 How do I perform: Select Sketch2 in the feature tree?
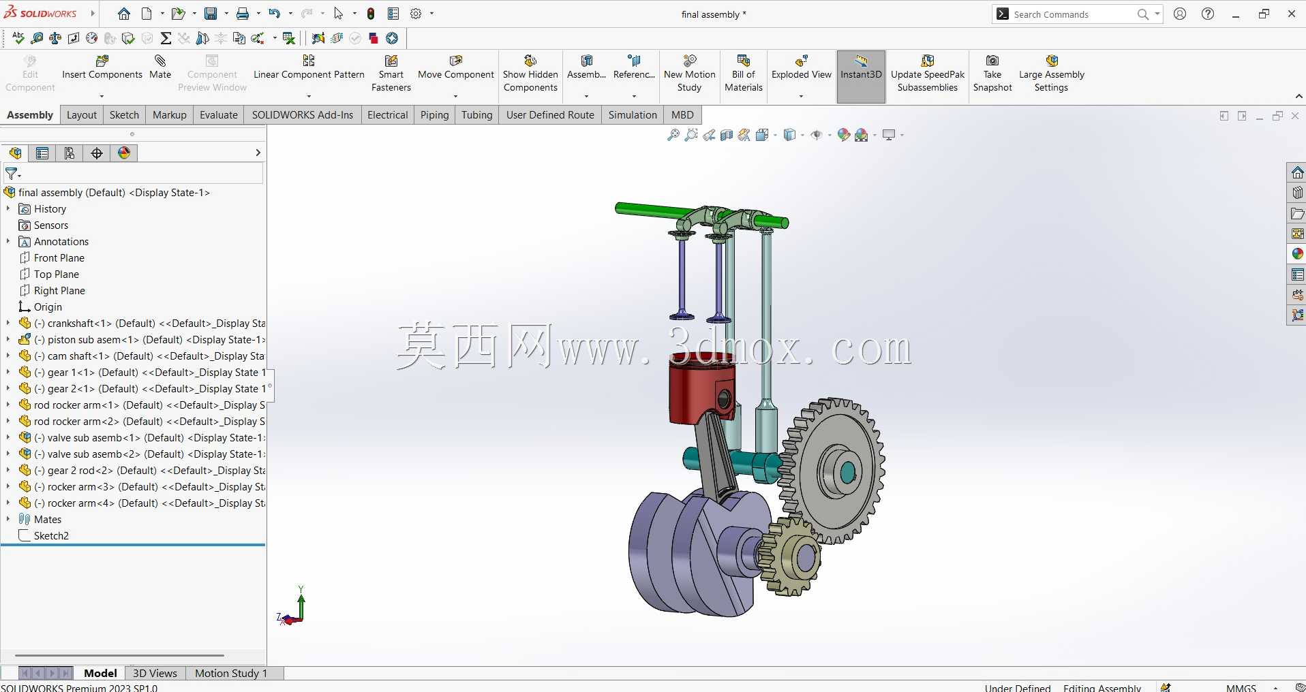(x=51, y=536)
